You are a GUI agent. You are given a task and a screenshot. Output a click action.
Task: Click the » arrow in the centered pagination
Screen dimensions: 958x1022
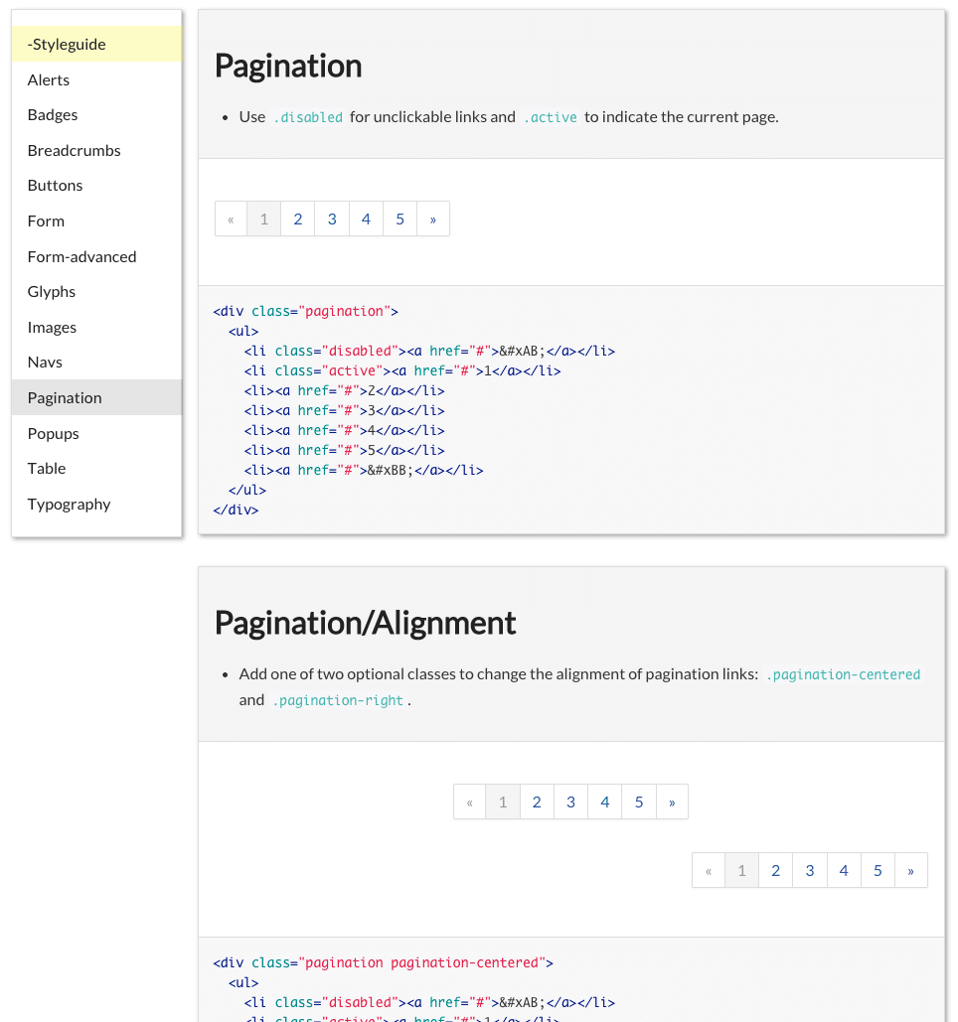(673, 802)
